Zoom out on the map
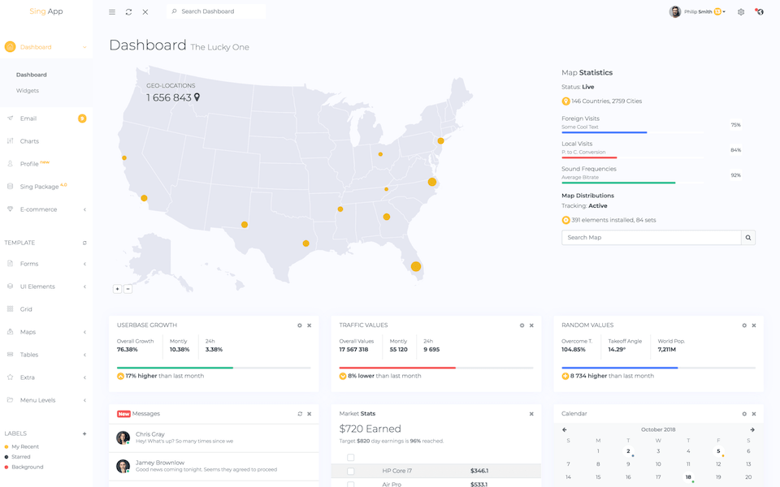Screen dimensions: 780x487 pos(128,289)
